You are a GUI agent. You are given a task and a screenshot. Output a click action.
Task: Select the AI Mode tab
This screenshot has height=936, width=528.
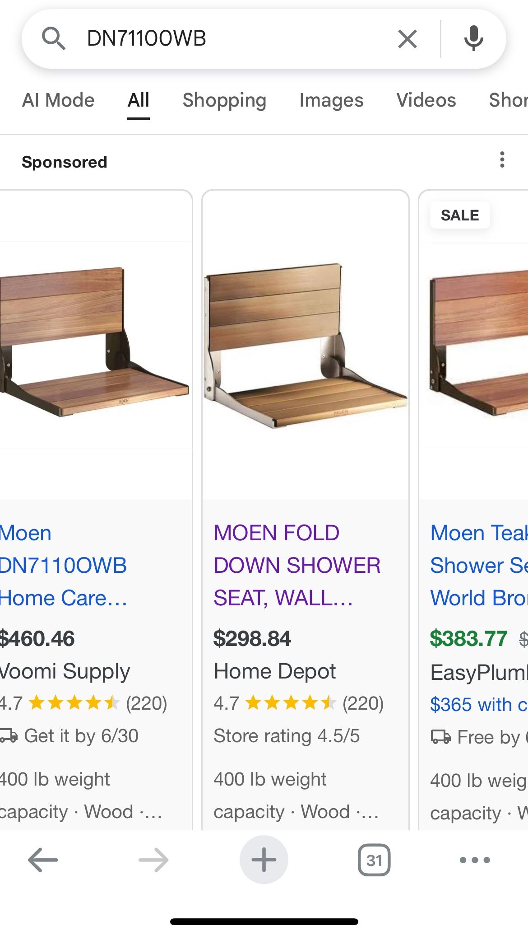58,100
